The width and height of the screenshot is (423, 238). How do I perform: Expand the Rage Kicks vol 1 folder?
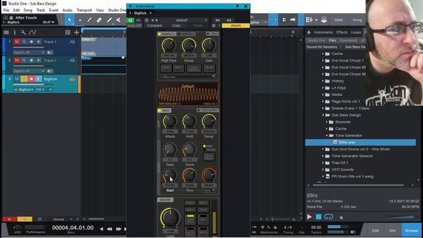(323, 101)
